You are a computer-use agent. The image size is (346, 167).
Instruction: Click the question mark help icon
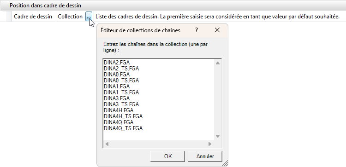click(197, 30)
